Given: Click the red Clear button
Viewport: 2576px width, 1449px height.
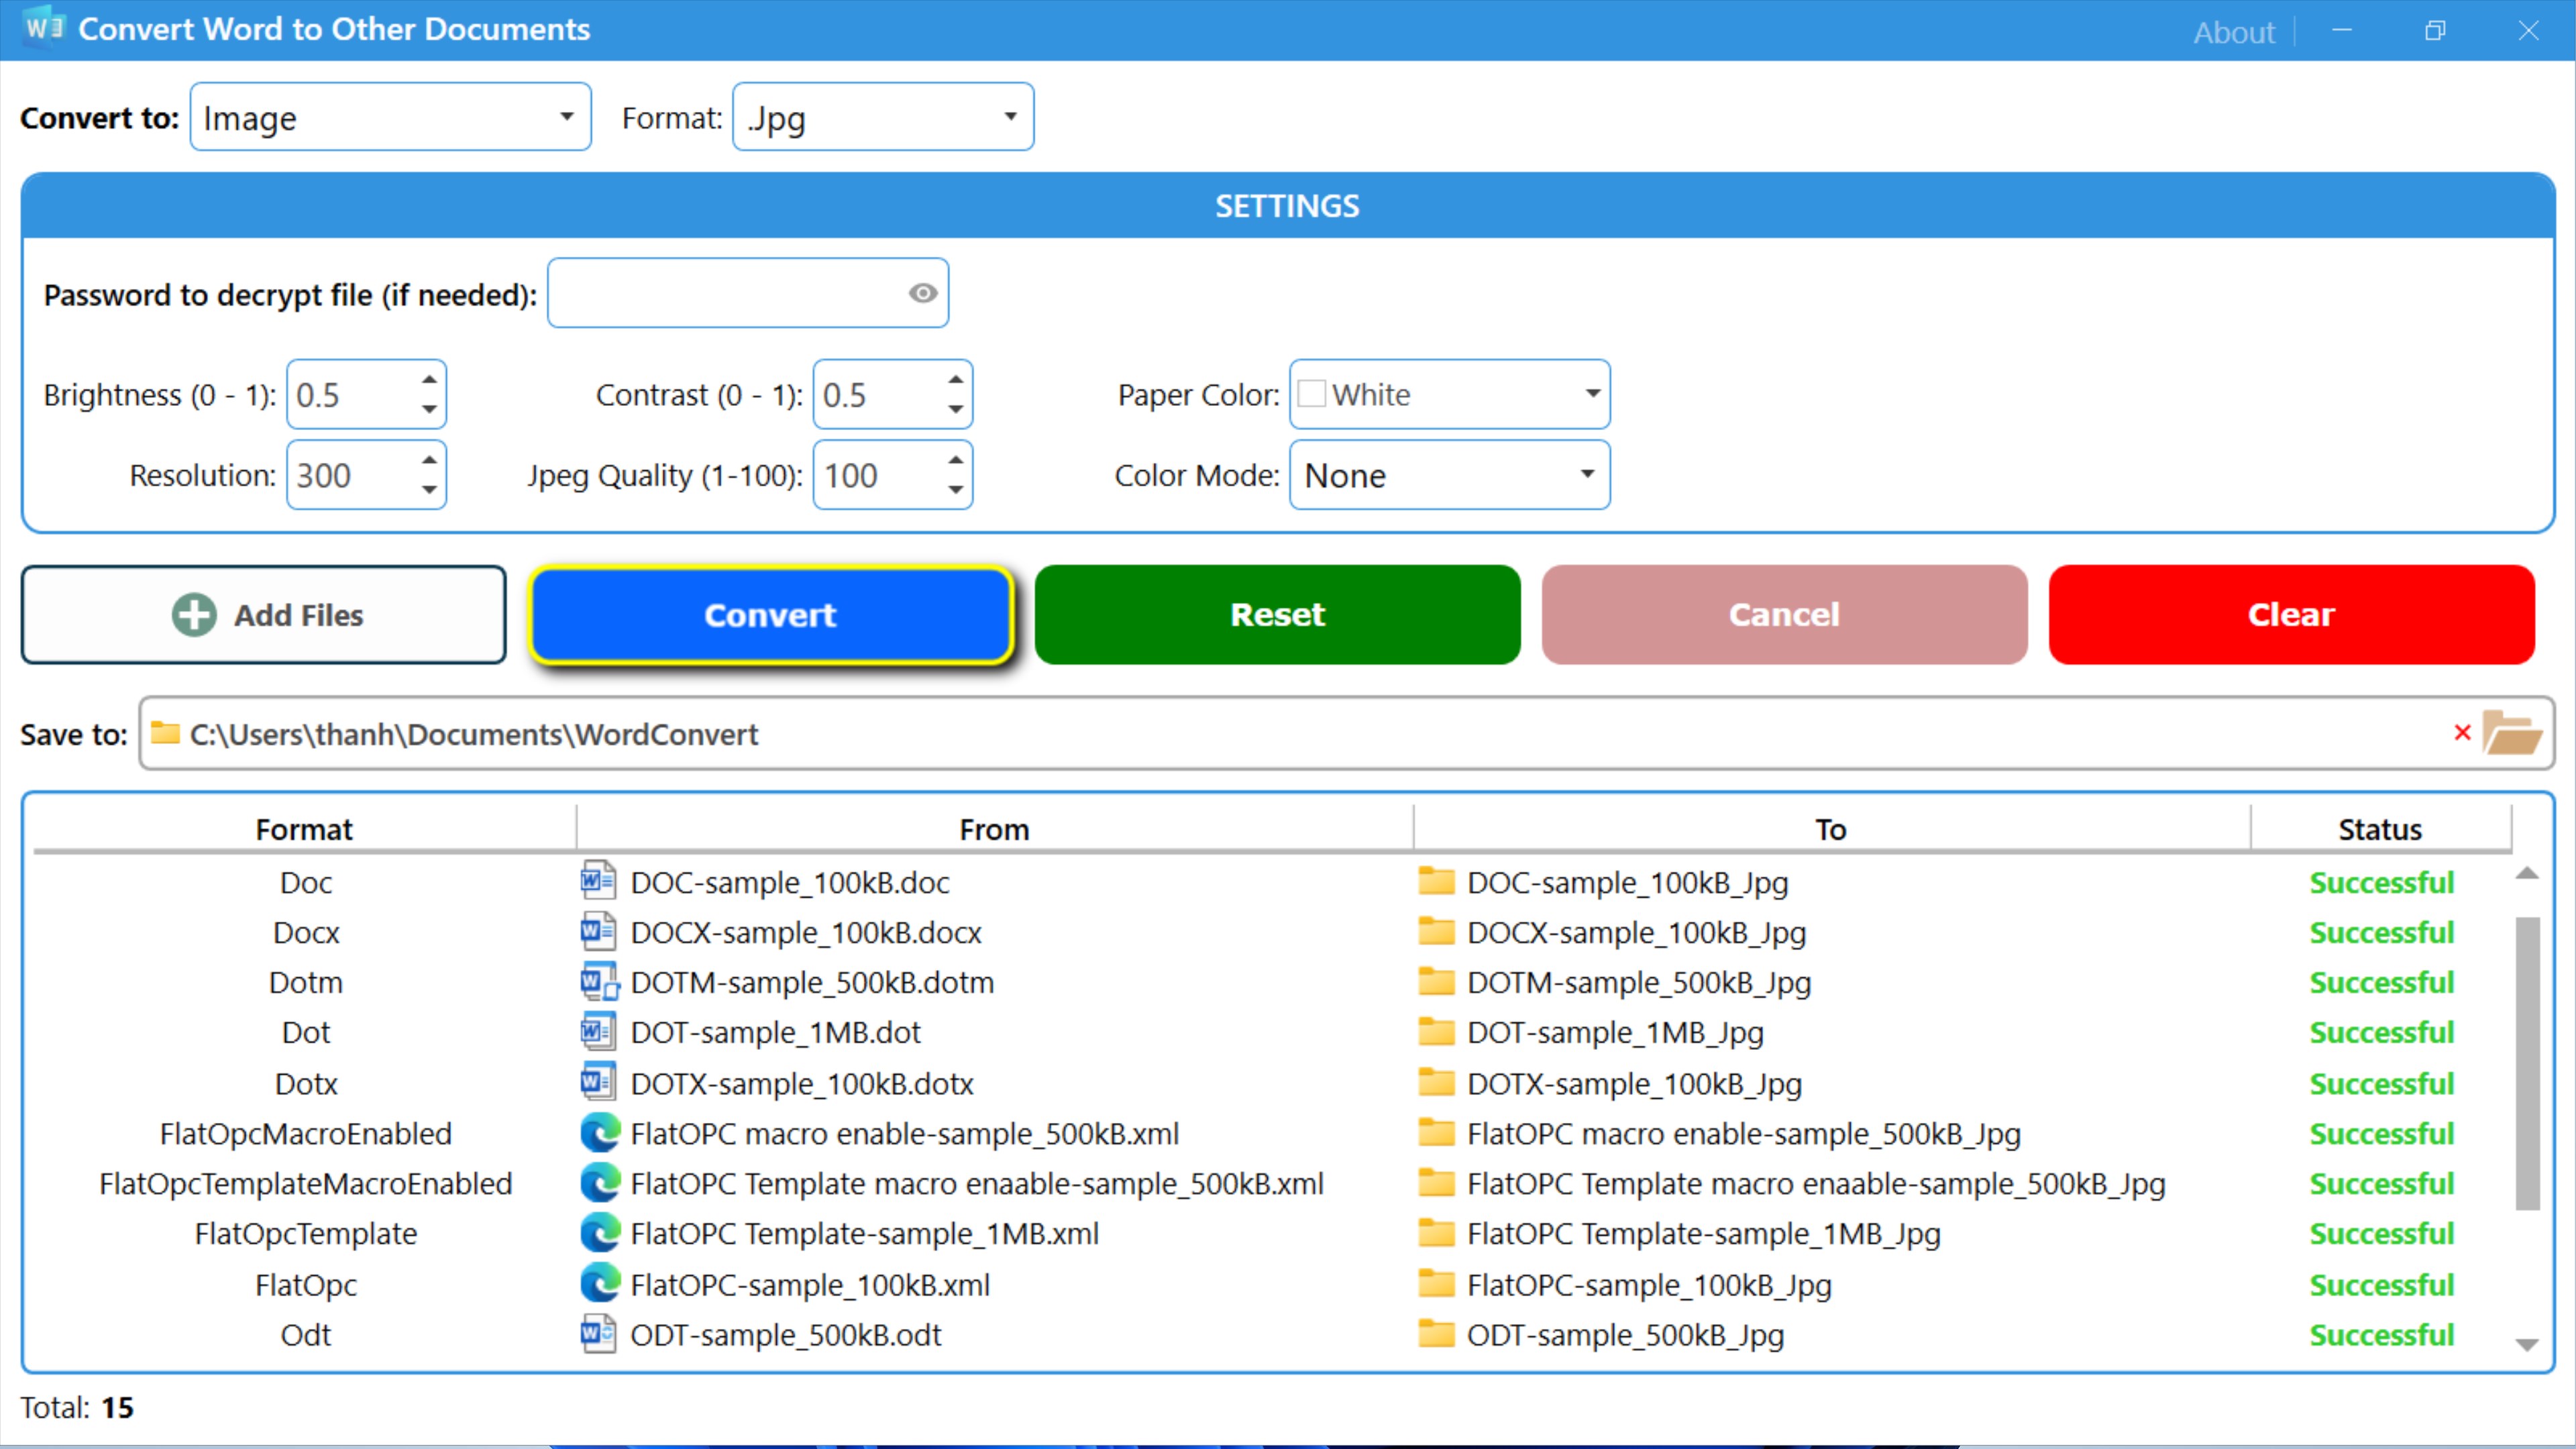Looking at the screenshot, I should pyautogui.click(x=2290, y=614).
